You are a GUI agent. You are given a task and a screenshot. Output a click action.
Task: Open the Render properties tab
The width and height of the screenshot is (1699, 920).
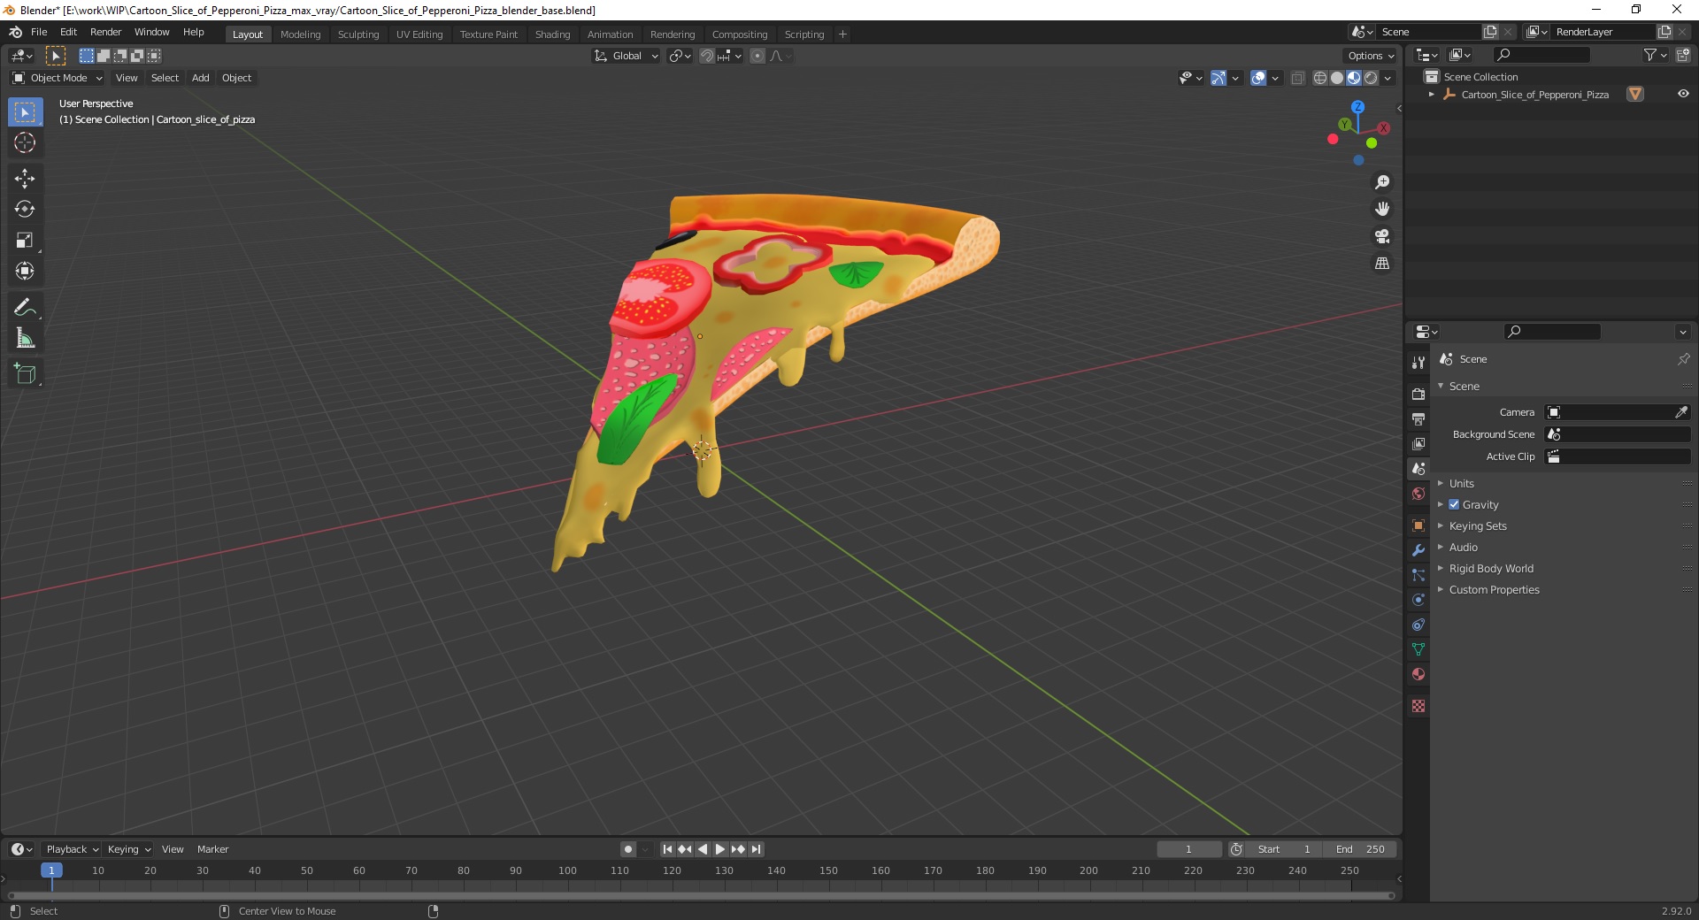(1418, 394)
